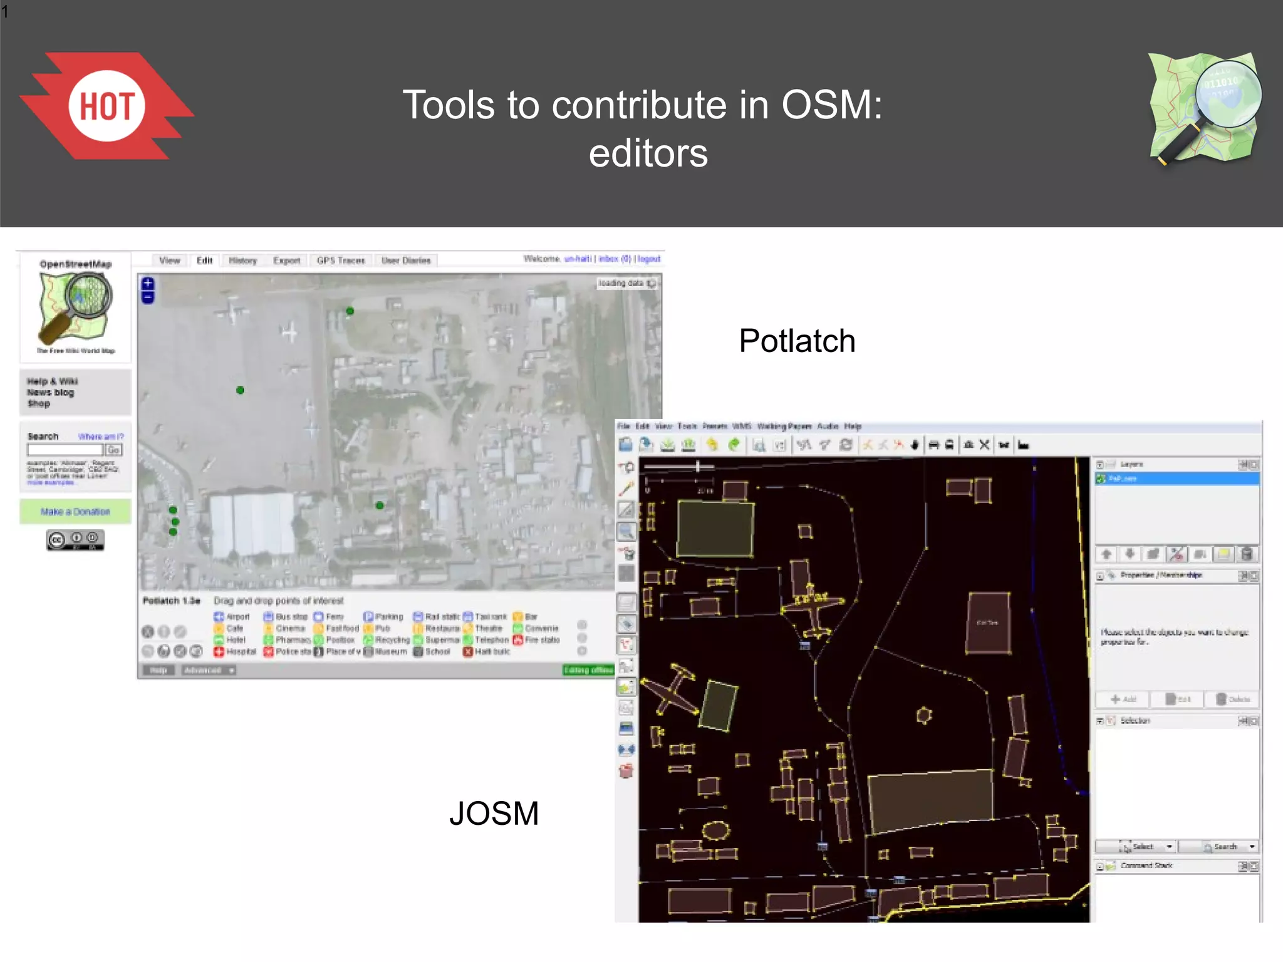
Task: Select the JOSM select-objects tool in left toolbar
Action: coord(626,467)
